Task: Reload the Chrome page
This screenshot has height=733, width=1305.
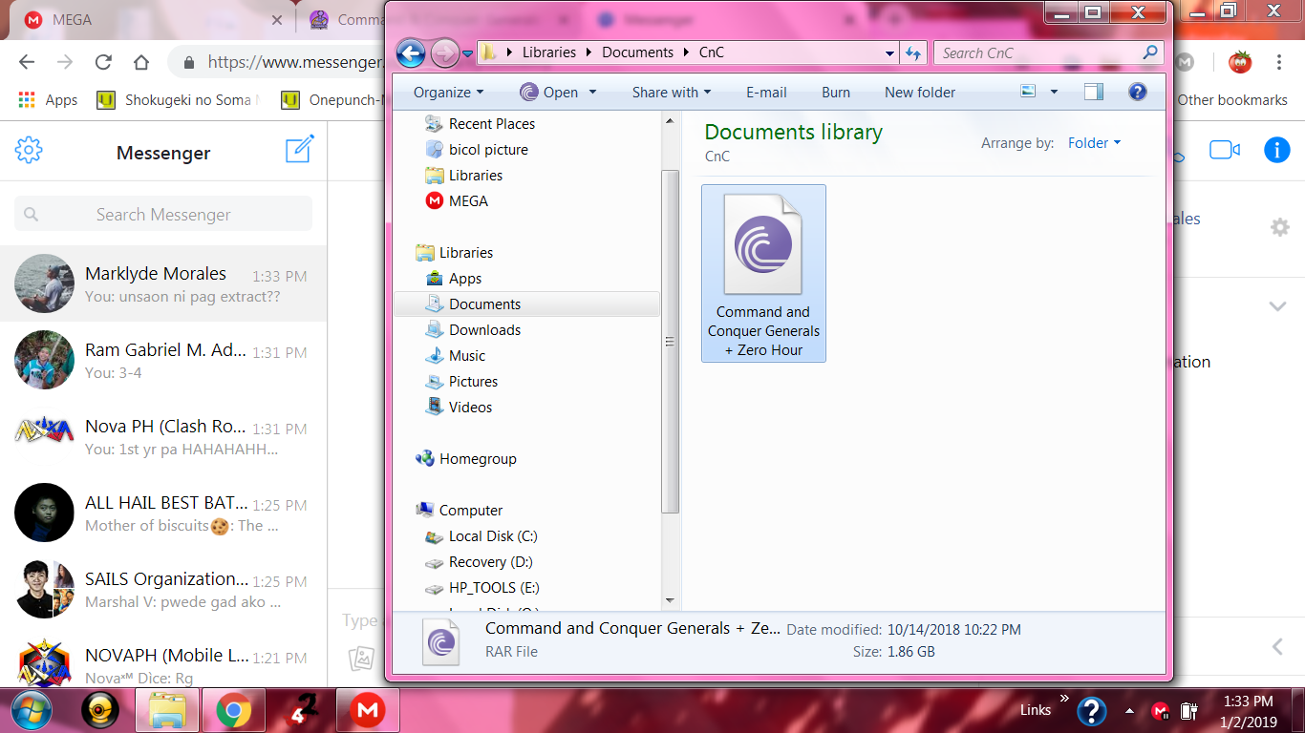Action: point(103,62)
